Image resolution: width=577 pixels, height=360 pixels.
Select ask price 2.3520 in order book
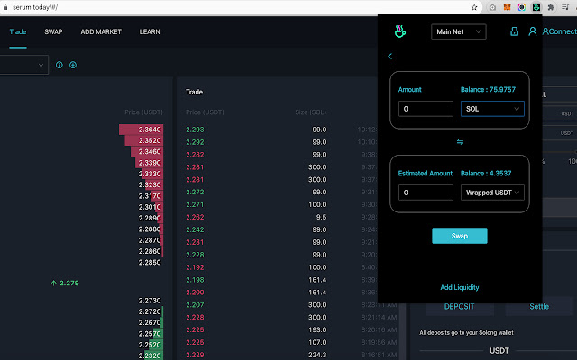click(150, 140)
